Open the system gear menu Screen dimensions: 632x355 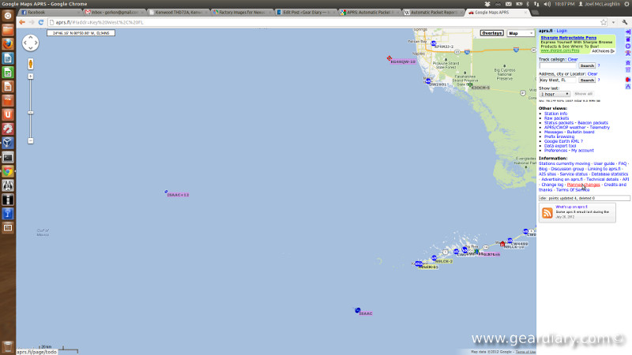tap(627, 4)
